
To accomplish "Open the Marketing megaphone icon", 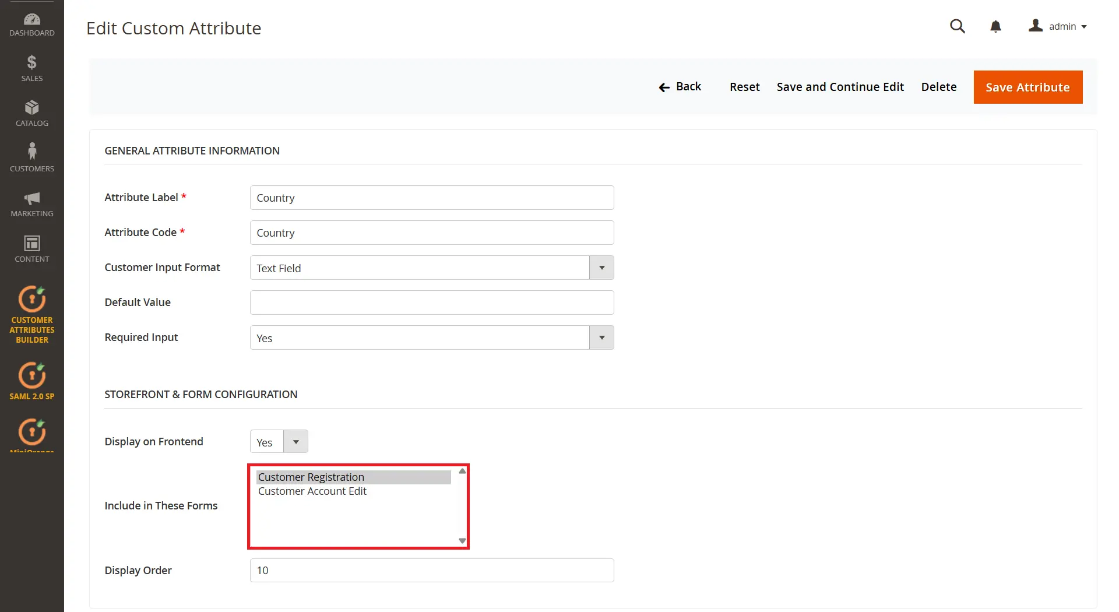I will [32, 202].
